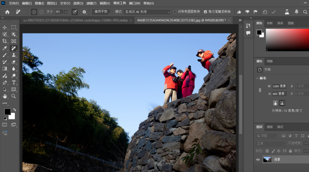
Task: Enable 对所有图层取样 checkbox
Action: click(175, 12)
